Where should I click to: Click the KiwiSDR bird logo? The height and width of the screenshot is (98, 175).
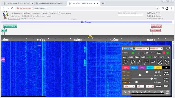(x=6, y=15)
